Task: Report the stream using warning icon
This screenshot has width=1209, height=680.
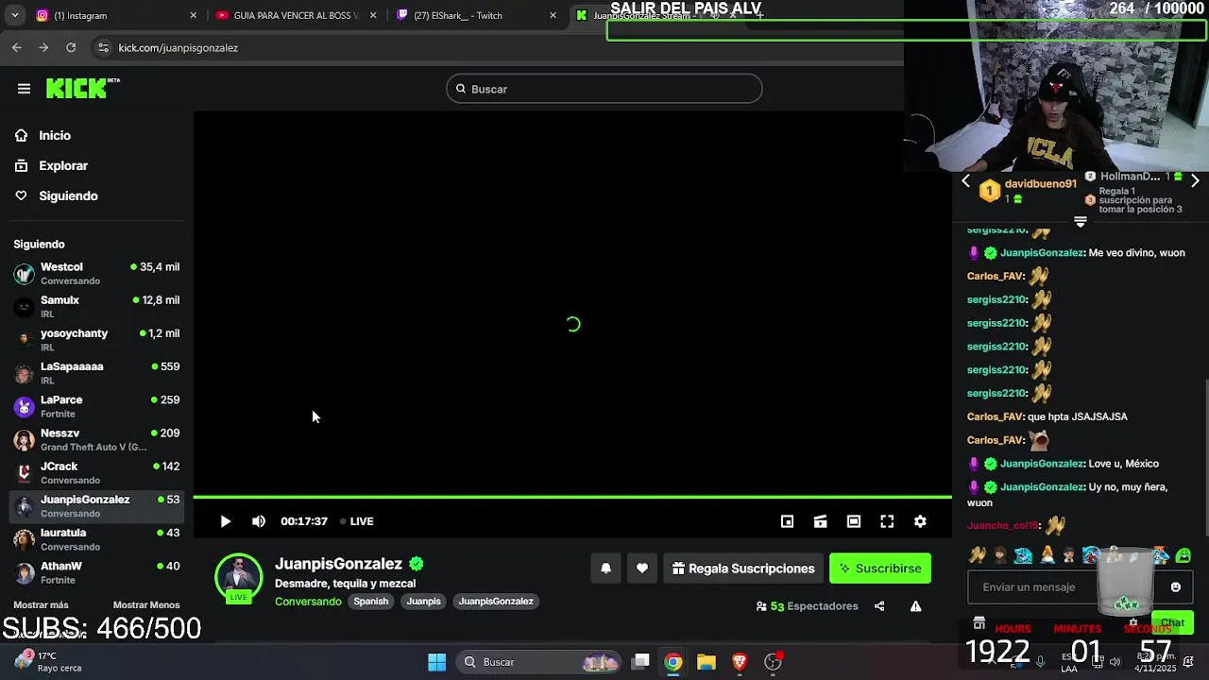Action: (915, 606)
